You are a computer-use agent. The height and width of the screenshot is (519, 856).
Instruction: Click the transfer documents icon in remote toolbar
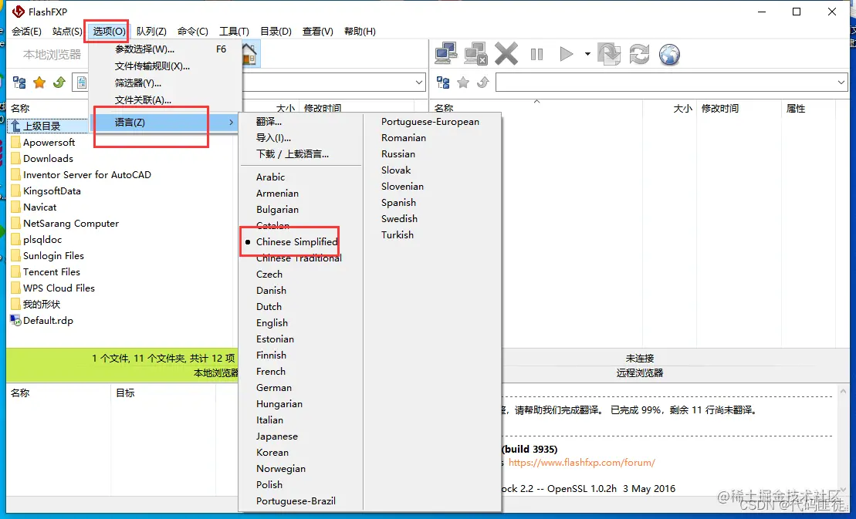[x=609, y=54]
